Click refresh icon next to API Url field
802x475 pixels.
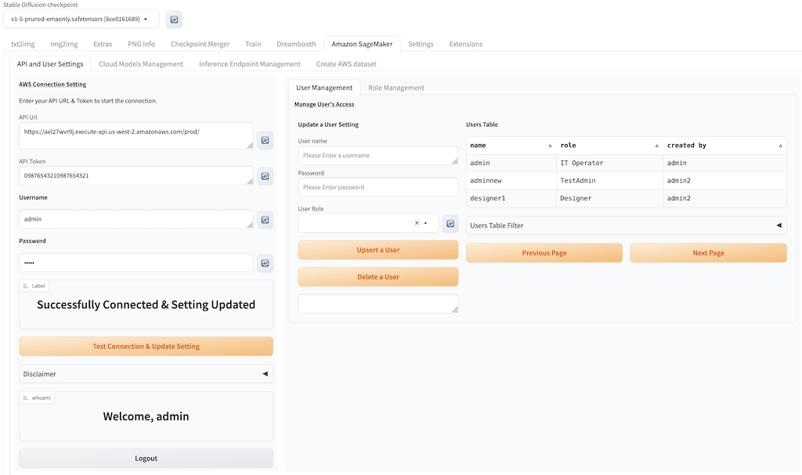tap(266, 140)
